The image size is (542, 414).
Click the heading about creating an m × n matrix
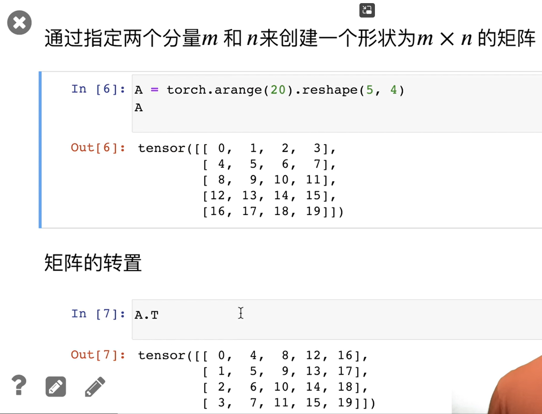click(290, 39)
